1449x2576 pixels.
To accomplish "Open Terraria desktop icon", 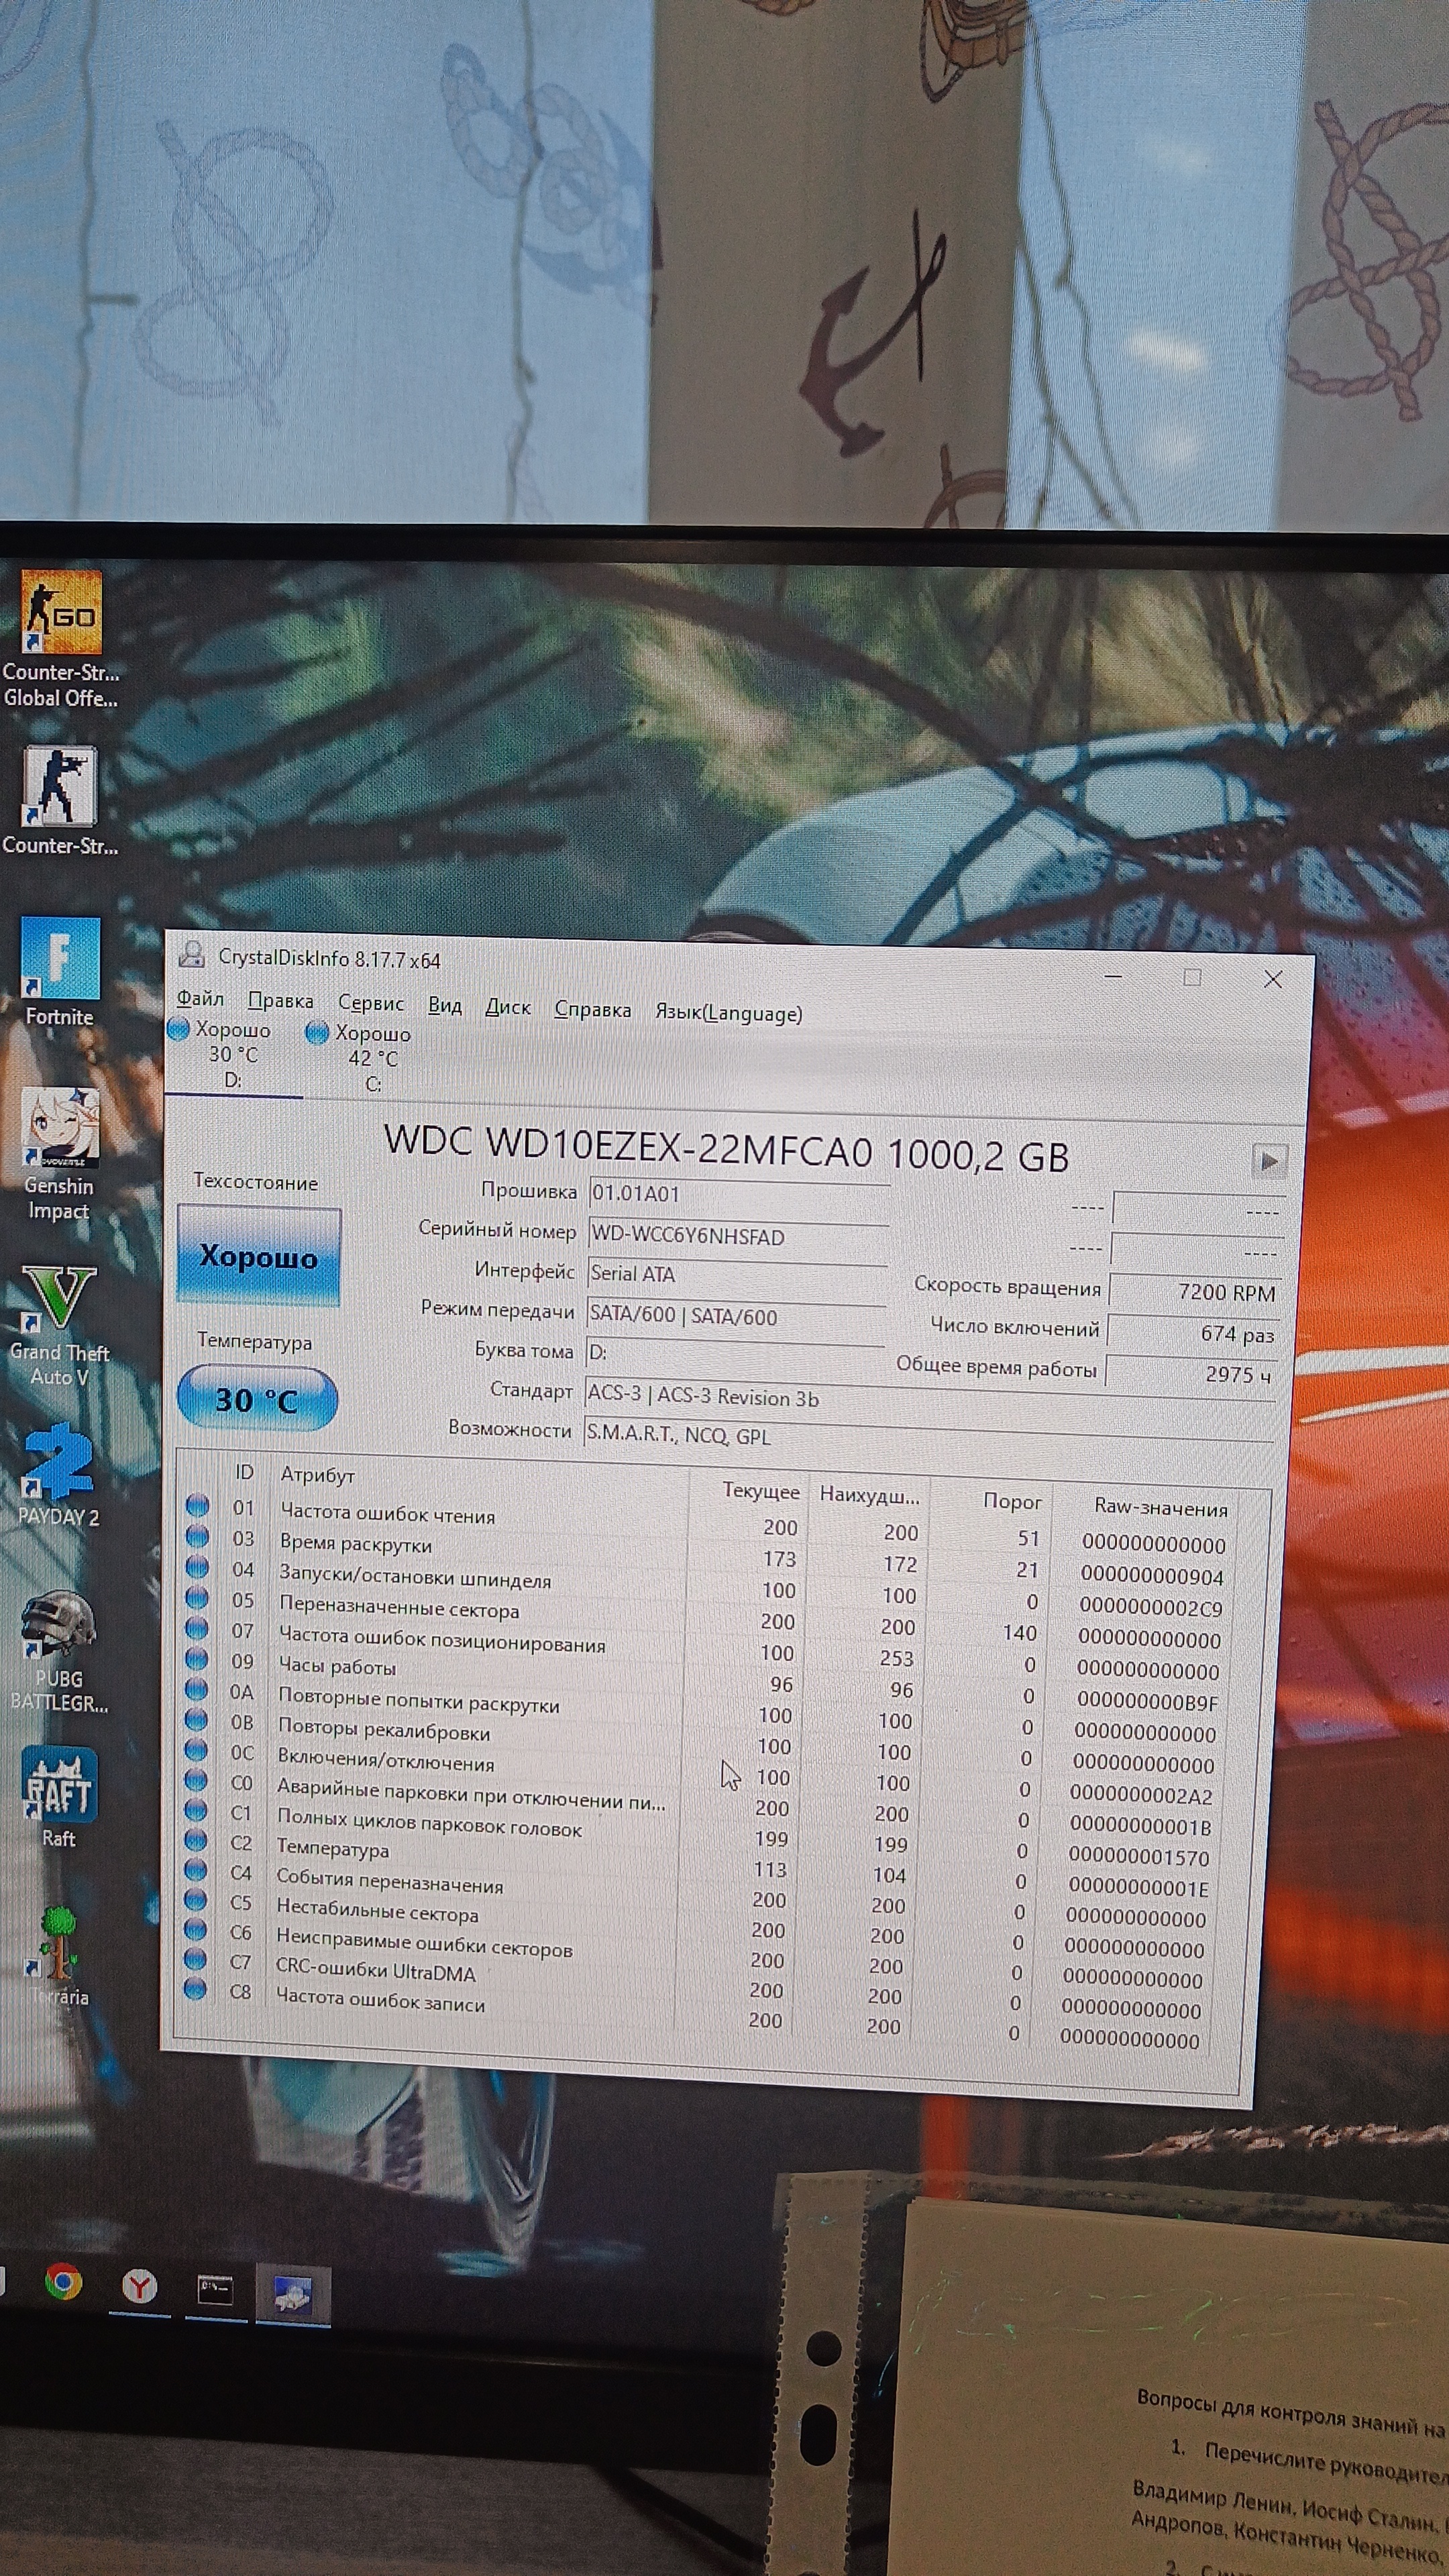I will [59, 1943].
